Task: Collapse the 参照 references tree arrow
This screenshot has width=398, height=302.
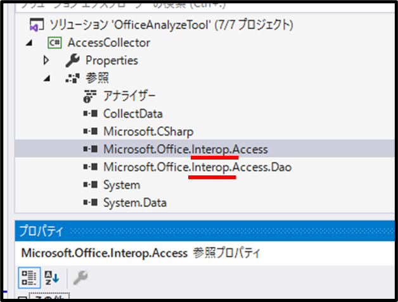Action: pos(46,79)
